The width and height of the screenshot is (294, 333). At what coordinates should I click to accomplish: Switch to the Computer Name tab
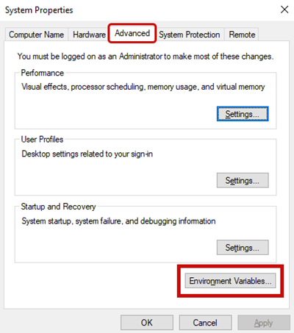36,35
